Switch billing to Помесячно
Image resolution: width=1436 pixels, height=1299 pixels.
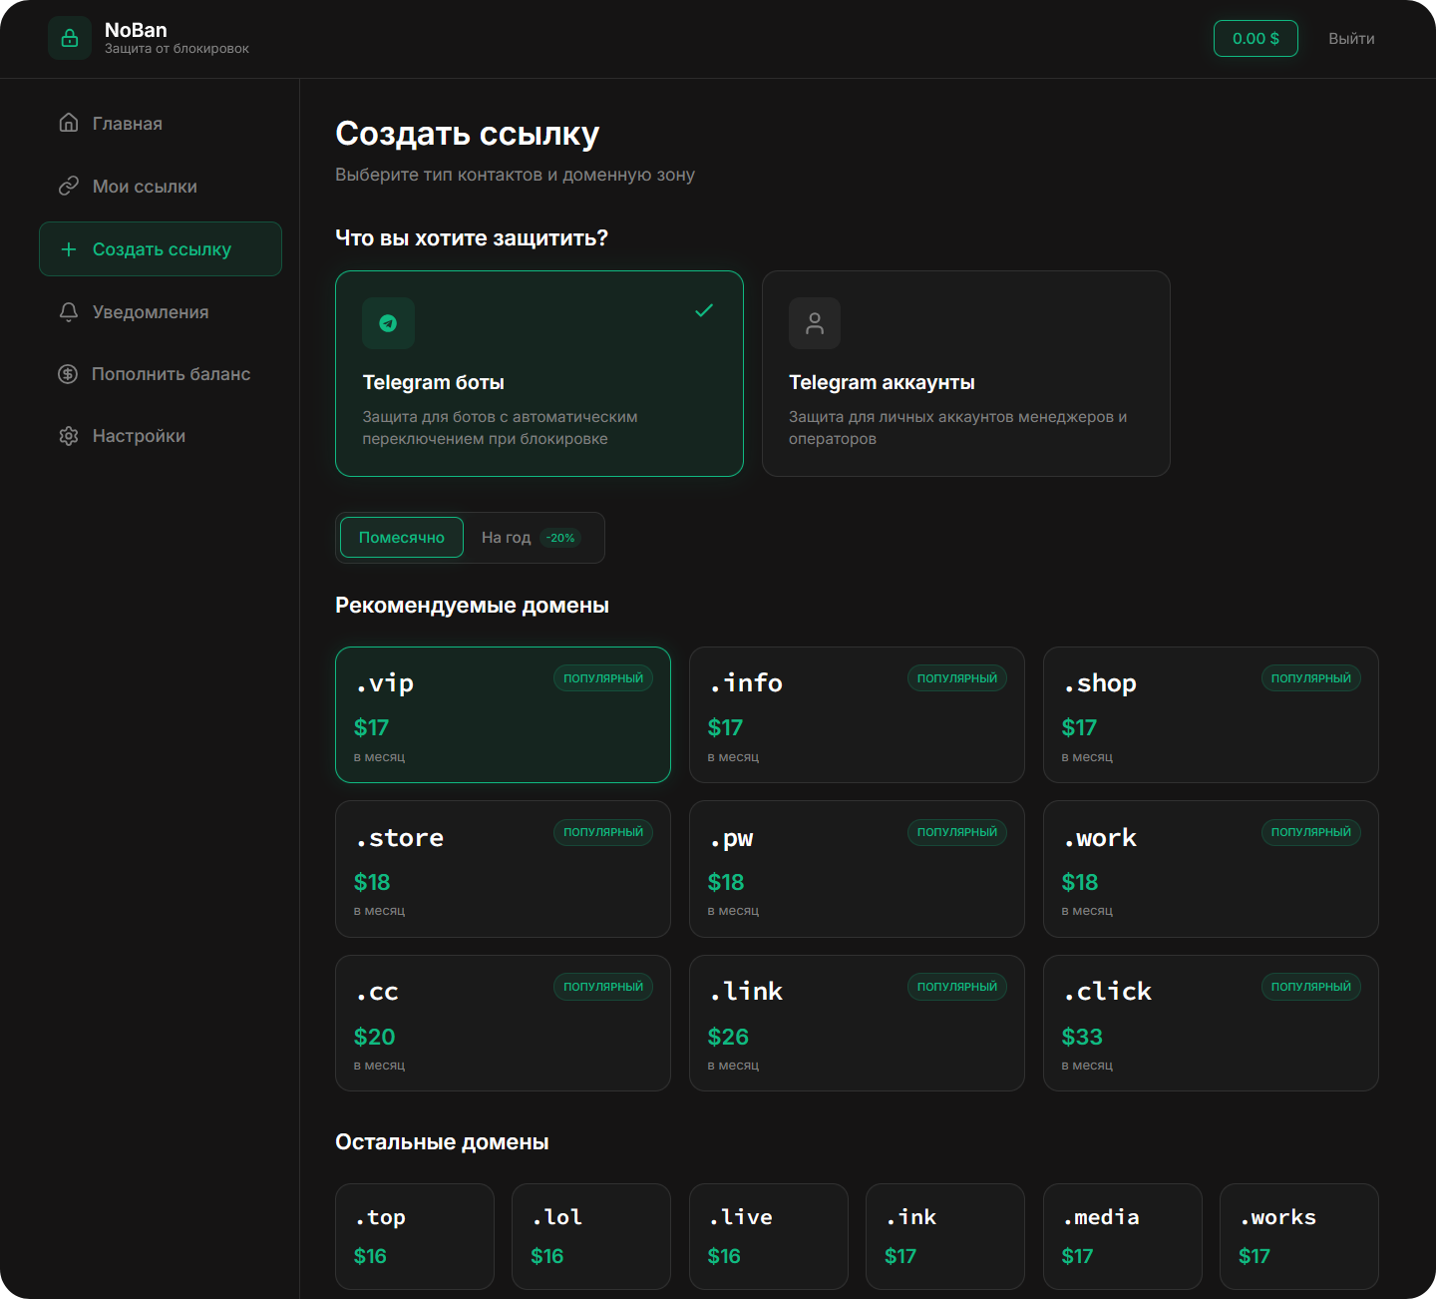click(x=402, y=538)
